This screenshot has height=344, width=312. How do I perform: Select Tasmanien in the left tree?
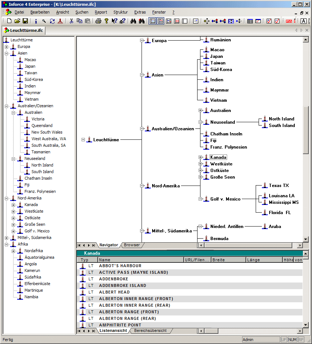point(41,152)
